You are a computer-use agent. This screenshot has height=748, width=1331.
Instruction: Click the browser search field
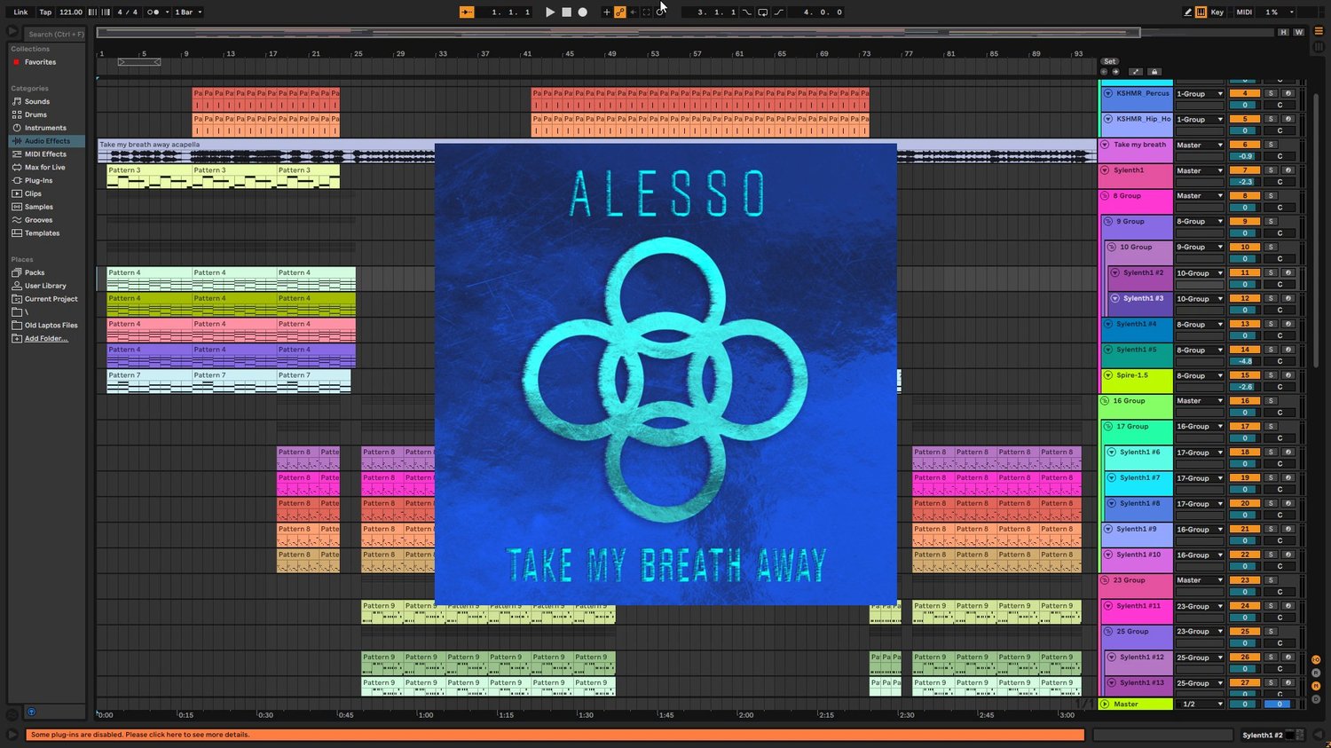56,35
